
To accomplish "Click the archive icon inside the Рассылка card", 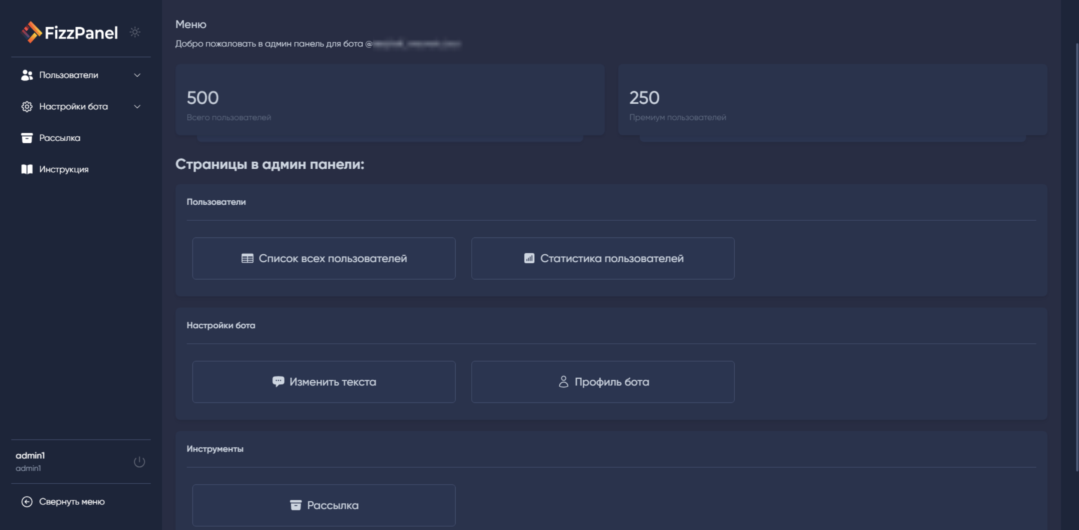I will (x=296, y=505).
